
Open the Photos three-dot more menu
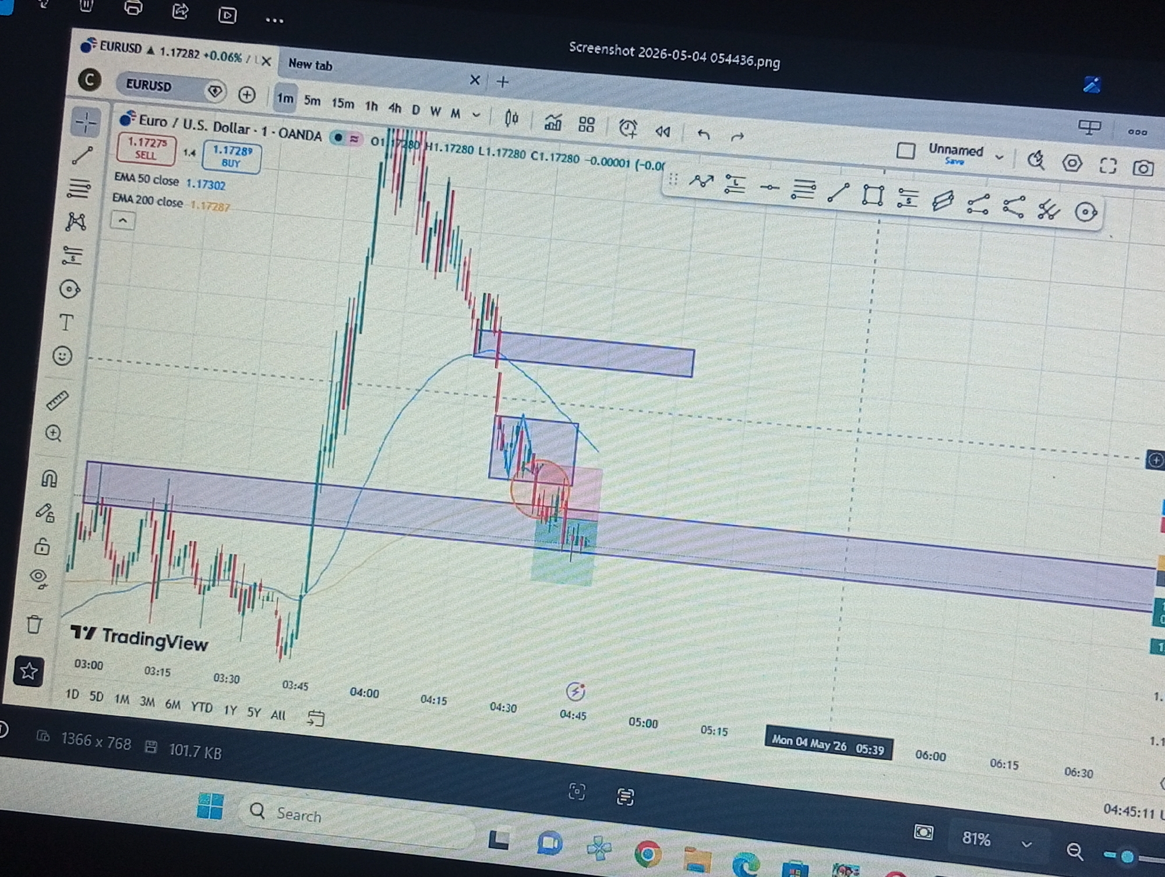[x=274, y=20]
